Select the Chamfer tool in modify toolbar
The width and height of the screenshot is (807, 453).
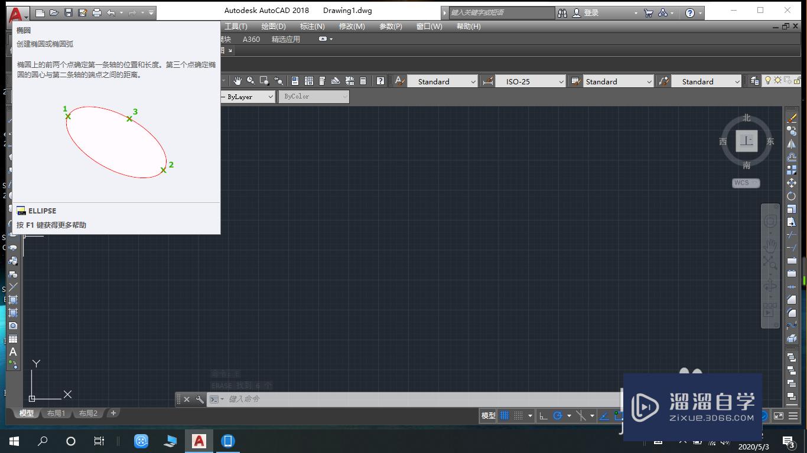pos(792,299)
